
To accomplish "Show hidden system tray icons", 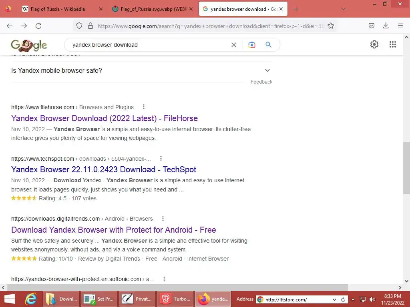I will (353, 299).
